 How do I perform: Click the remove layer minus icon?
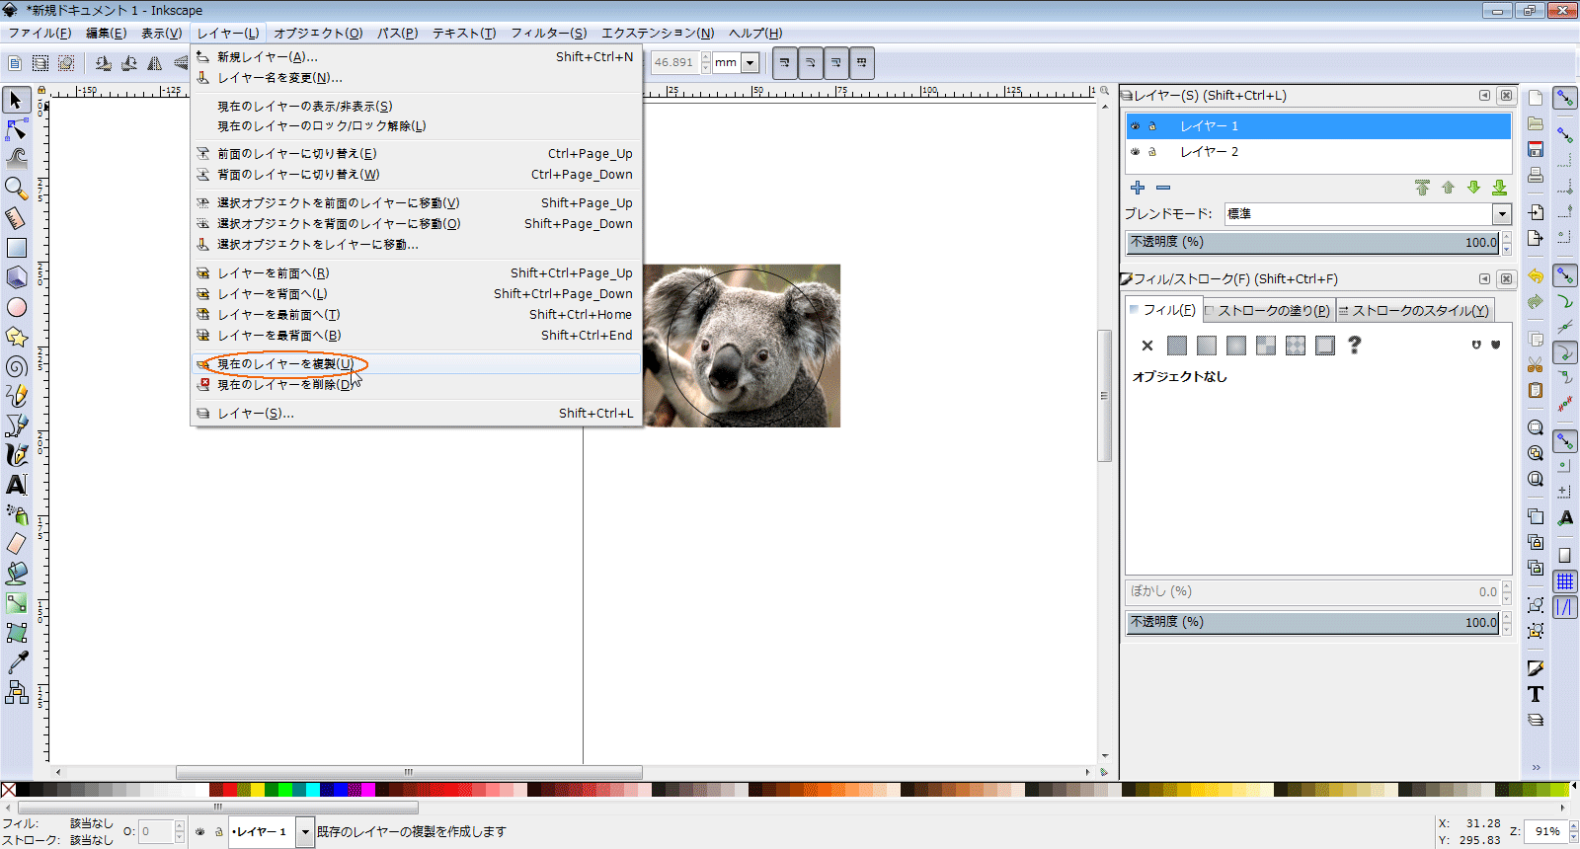[x=1163, y=188]
